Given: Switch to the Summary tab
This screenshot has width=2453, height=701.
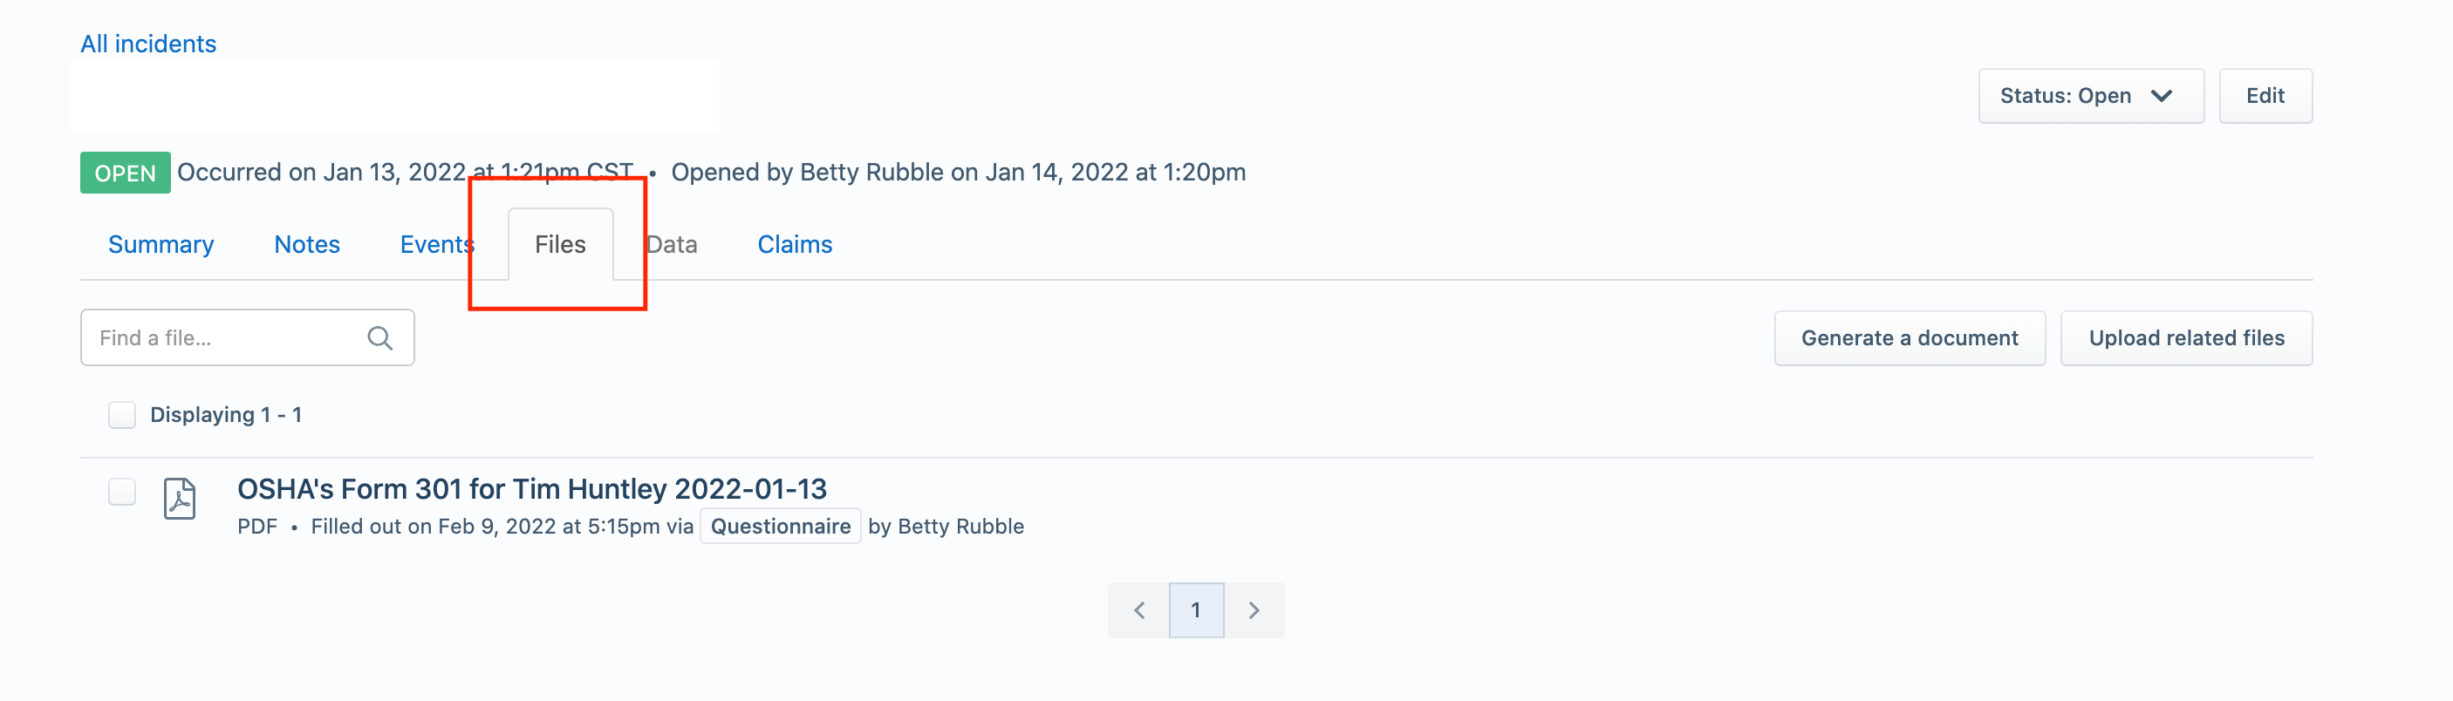Looking at the screenshot, I should (161, 244).
